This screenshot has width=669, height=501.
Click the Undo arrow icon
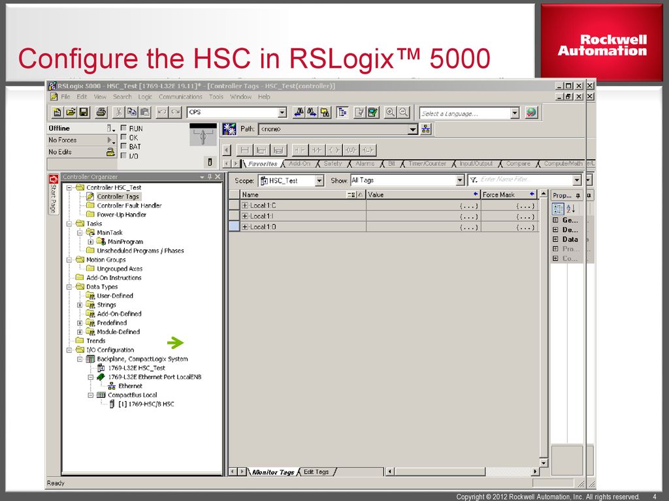pos(162,112)
